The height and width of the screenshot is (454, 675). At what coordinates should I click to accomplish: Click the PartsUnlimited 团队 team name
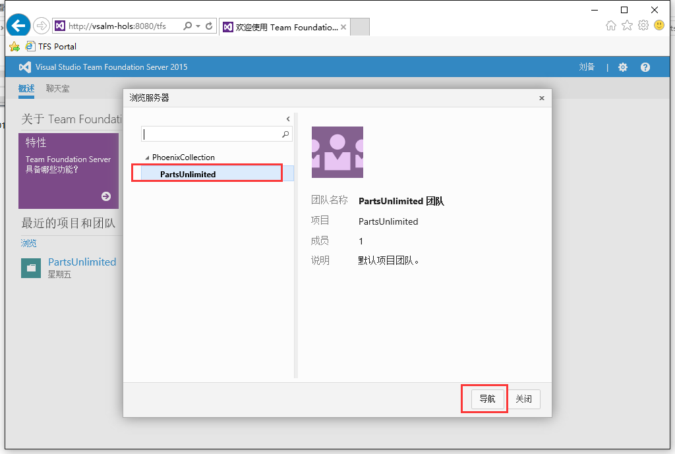(x=401, y=201)
